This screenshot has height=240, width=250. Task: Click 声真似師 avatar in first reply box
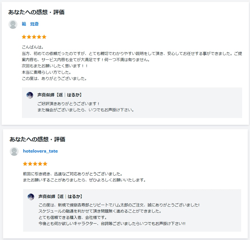tap(30, 95)
